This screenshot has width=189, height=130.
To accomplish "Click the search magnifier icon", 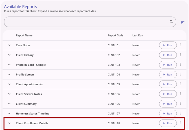I will point(172,22).
